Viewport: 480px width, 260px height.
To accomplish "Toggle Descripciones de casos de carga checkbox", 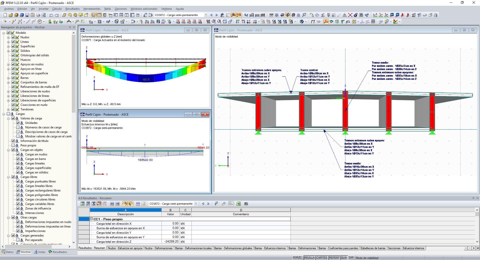I will tap(18, 132).
